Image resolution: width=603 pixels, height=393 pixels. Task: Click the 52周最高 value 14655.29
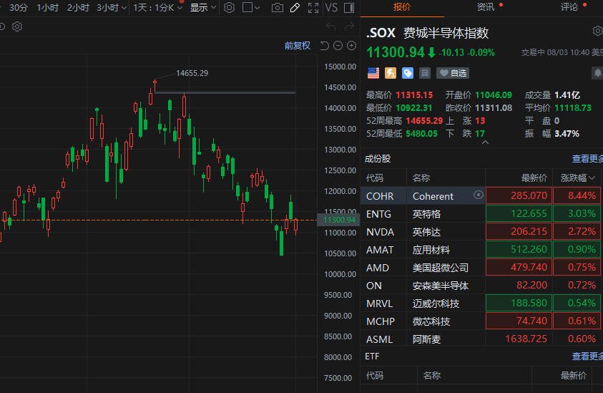tap(424, 121)
